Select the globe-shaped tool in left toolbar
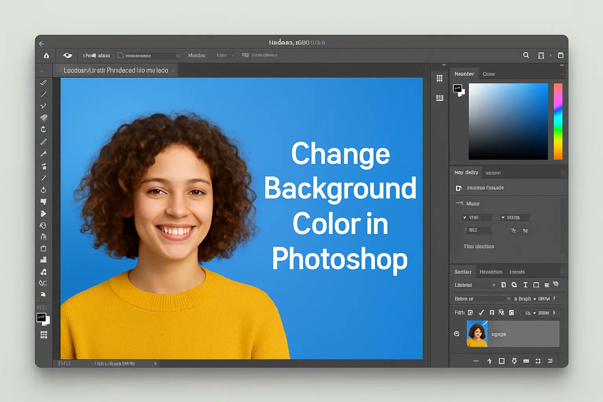This screenshot has width=603, height=402. point(43,226)
